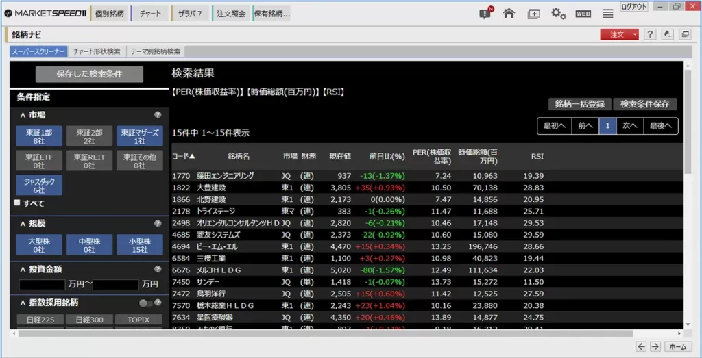Click help icon next to 市場
Screen dimensions: 702x358
pyautogui.click(x=158, y=115)
